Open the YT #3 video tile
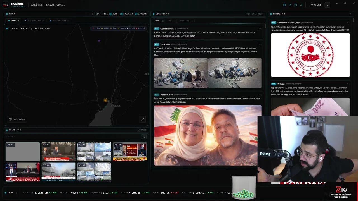The height and width of the screenshot is (201, 358). pos(94,152)
